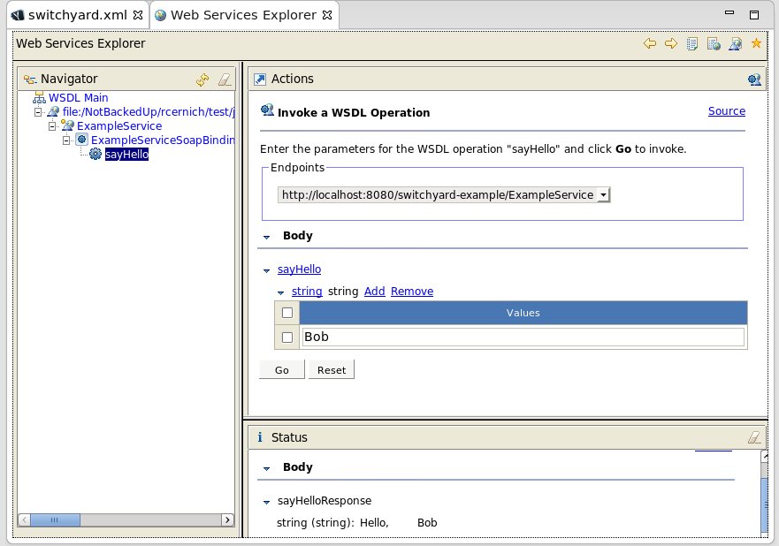Collapse the sayHello parameter group
This screenshot has height=546, width=779.
pyautogui.click(x=267, y=270)
